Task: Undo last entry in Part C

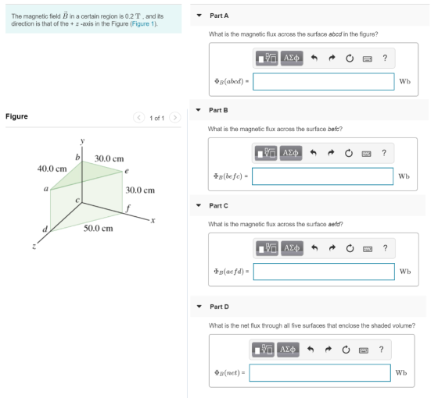Action: 314,248
